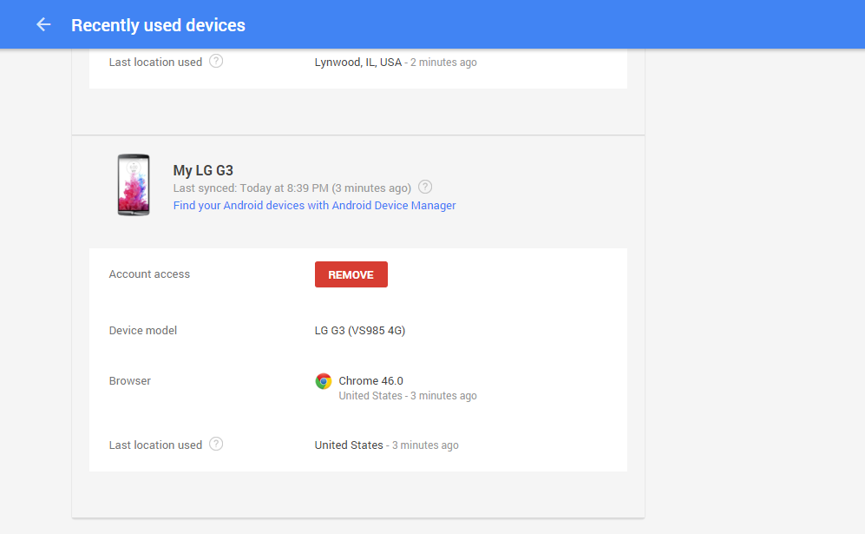This screenshot has width=865, height=534.
Task: Click the Device model label
Action: pos(143,331)
